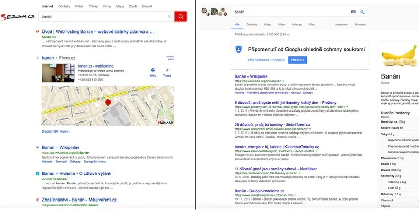Viewport: 419px width, 210px height.
Task: Open the banan.cz office photo thumbnail
Action: pyautogui.click(x=58, y=73)
